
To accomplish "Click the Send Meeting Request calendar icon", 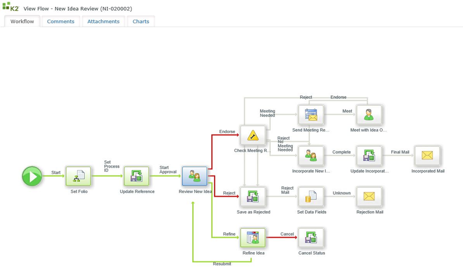I will 311,115.
